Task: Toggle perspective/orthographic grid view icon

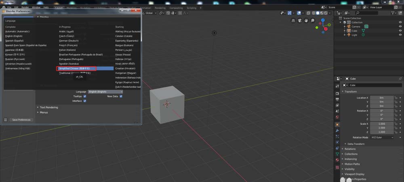Action: click(x=293, y=21)
